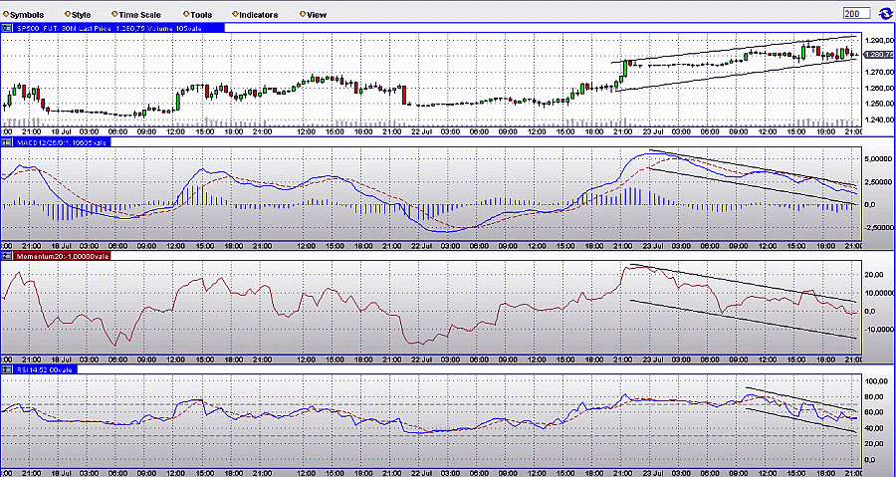
Task: Click the MACD panel header icon
Action: (x=5, y=141)
